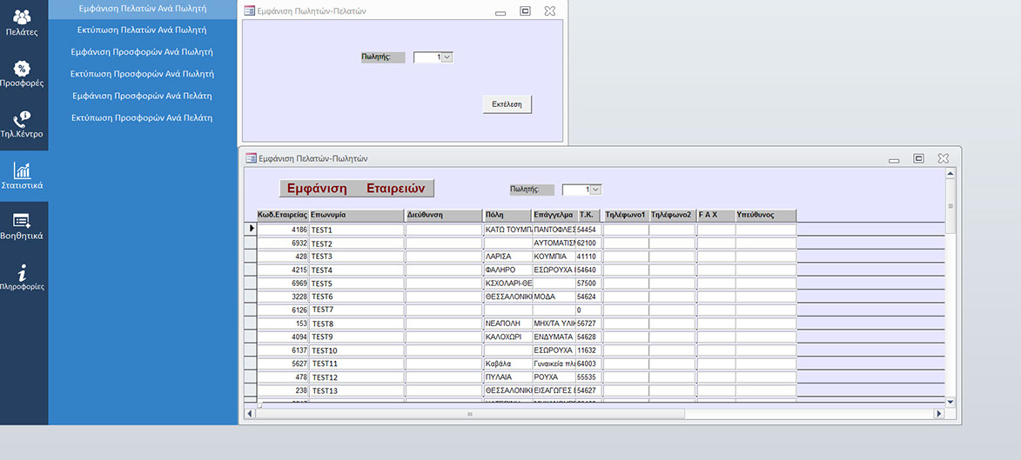Open the Πελάτες section icon
This screenshot has width=1021, height=460.
[x=23, y=17]
